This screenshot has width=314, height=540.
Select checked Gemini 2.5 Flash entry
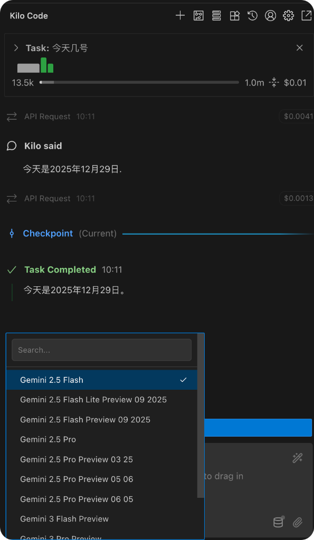pos(102,380)
